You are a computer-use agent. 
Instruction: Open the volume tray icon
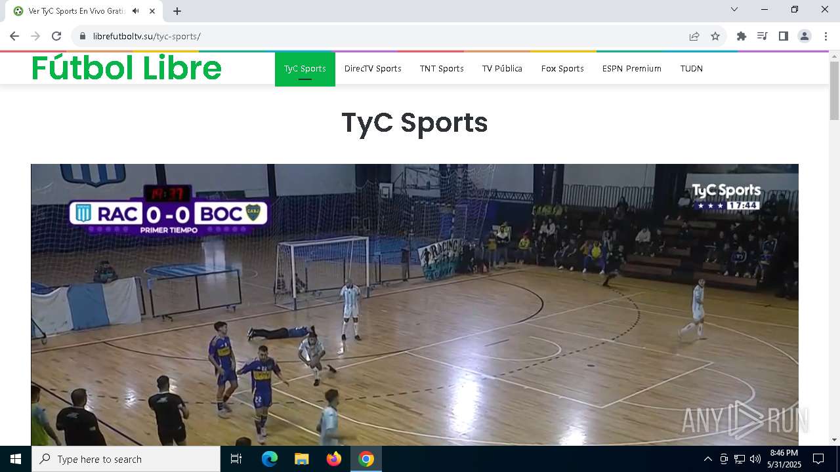click(x=755, y=459)
